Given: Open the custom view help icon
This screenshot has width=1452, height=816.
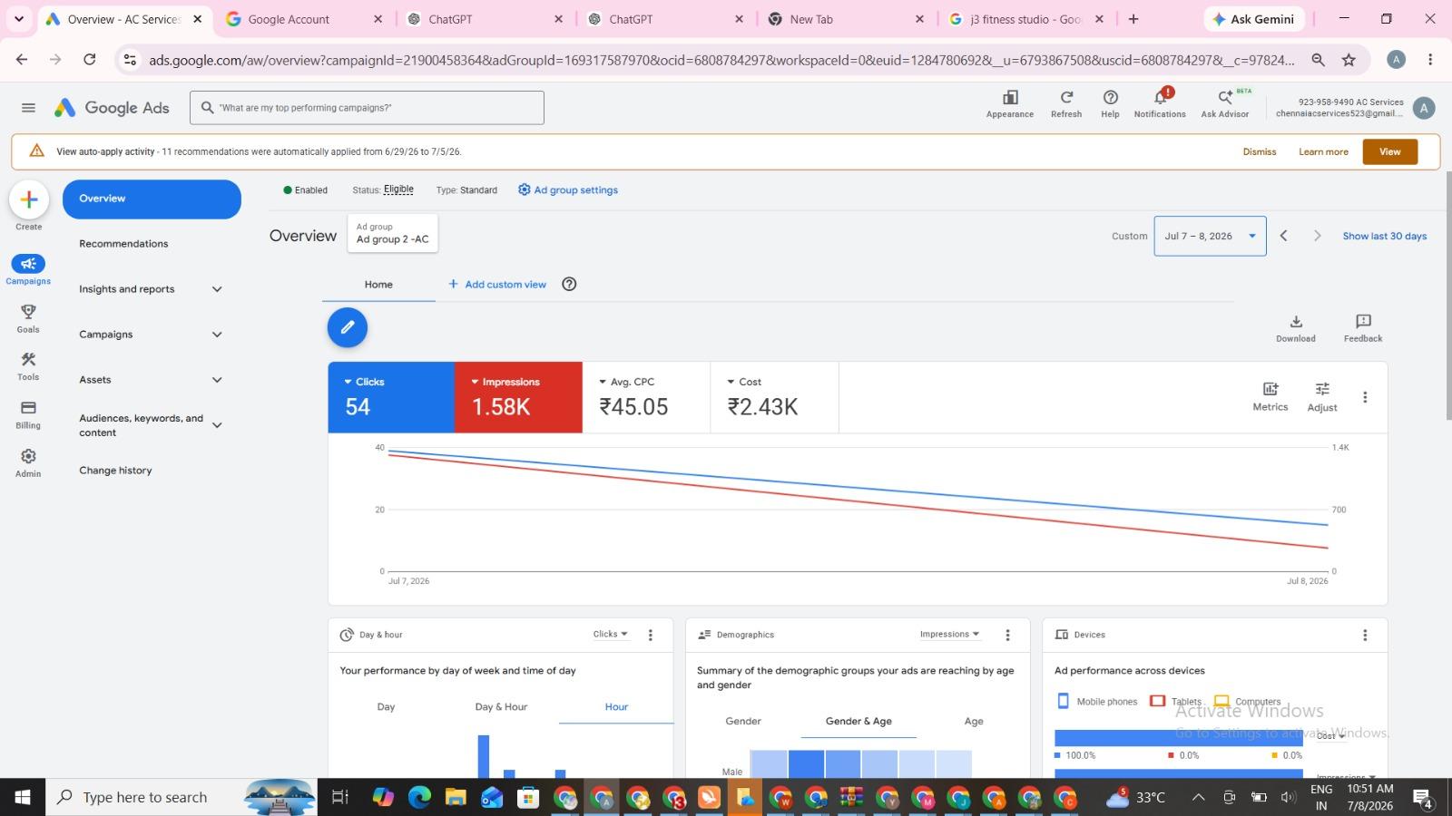Looking at the screenshot, I should pos(569,284).
